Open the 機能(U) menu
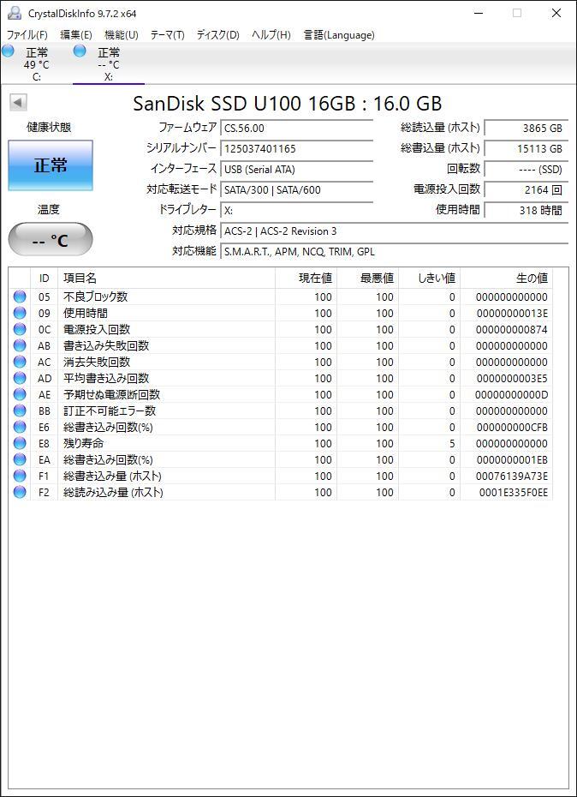 pyautogui.click(x=122, y=34)
